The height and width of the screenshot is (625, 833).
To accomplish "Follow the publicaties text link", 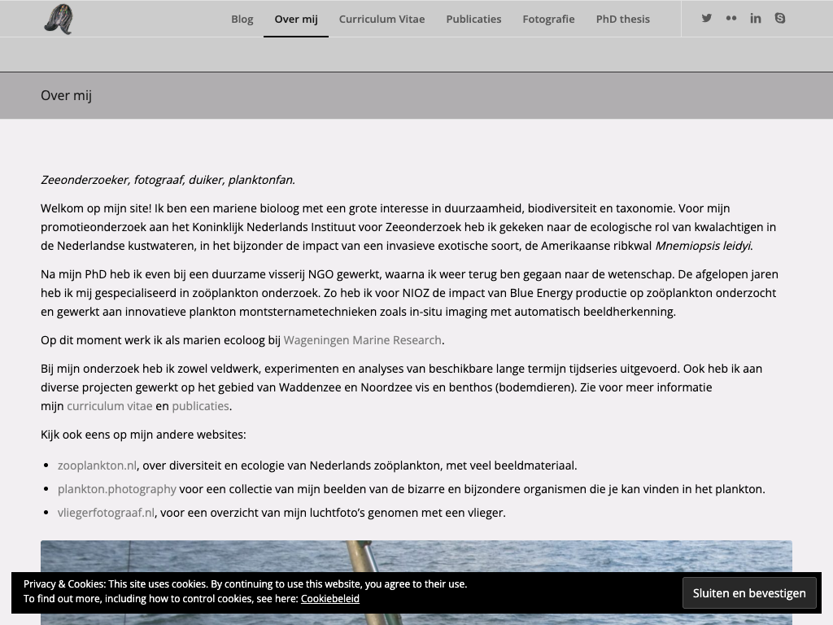I will tap(200, 406).
